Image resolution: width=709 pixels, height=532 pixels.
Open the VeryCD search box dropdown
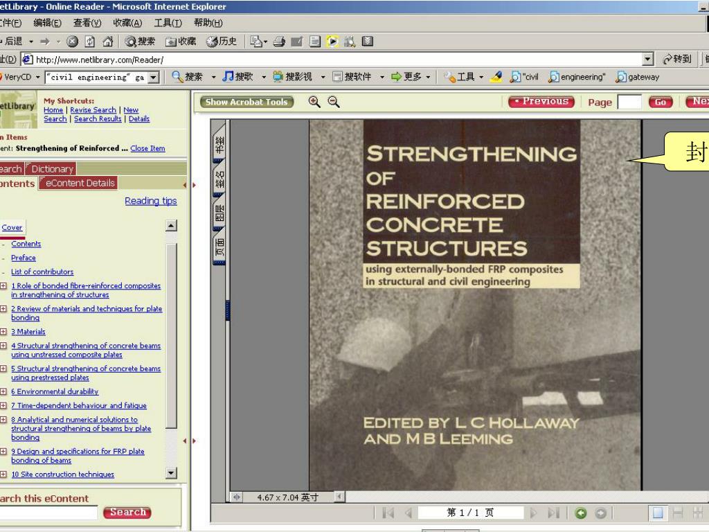(x=154, y=78)
